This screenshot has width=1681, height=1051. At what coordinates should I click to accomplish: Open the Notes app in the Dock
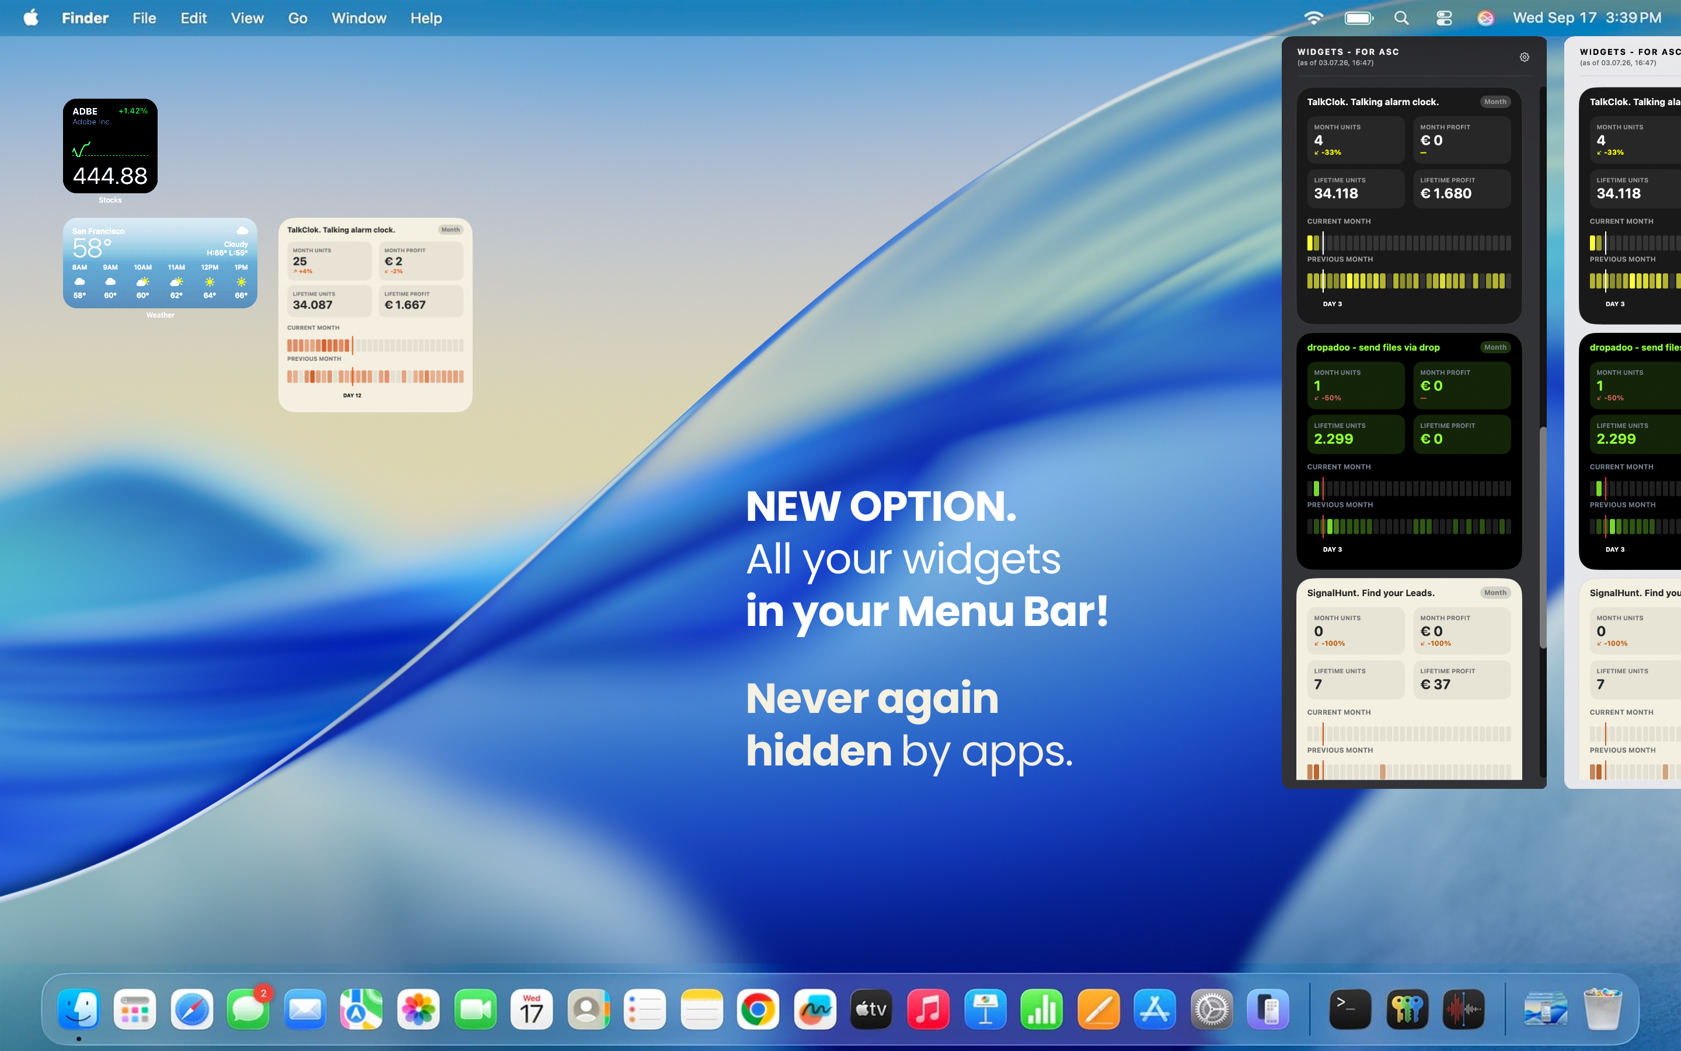click(x=702, y=1008)
